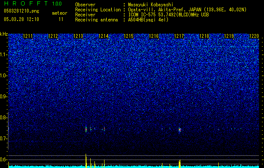Click the Receiving Location label

(x=98, y=10)
